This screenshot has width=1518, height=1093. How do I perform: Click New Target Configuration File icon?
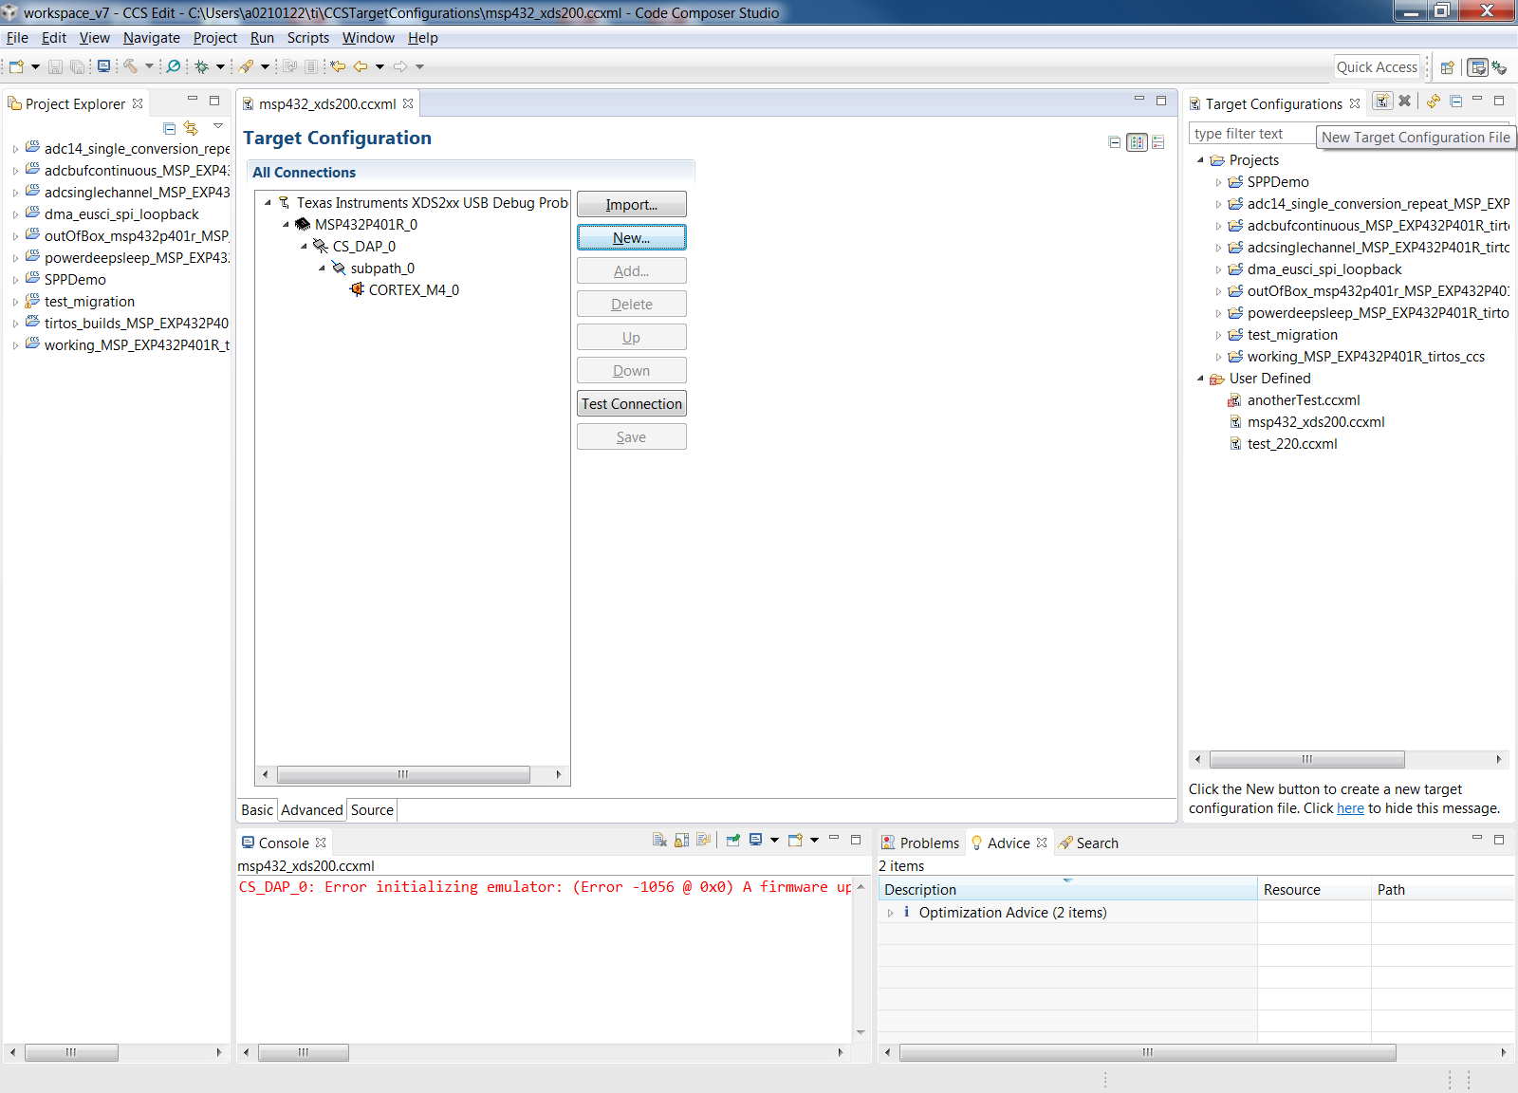tap(1382, 102)
